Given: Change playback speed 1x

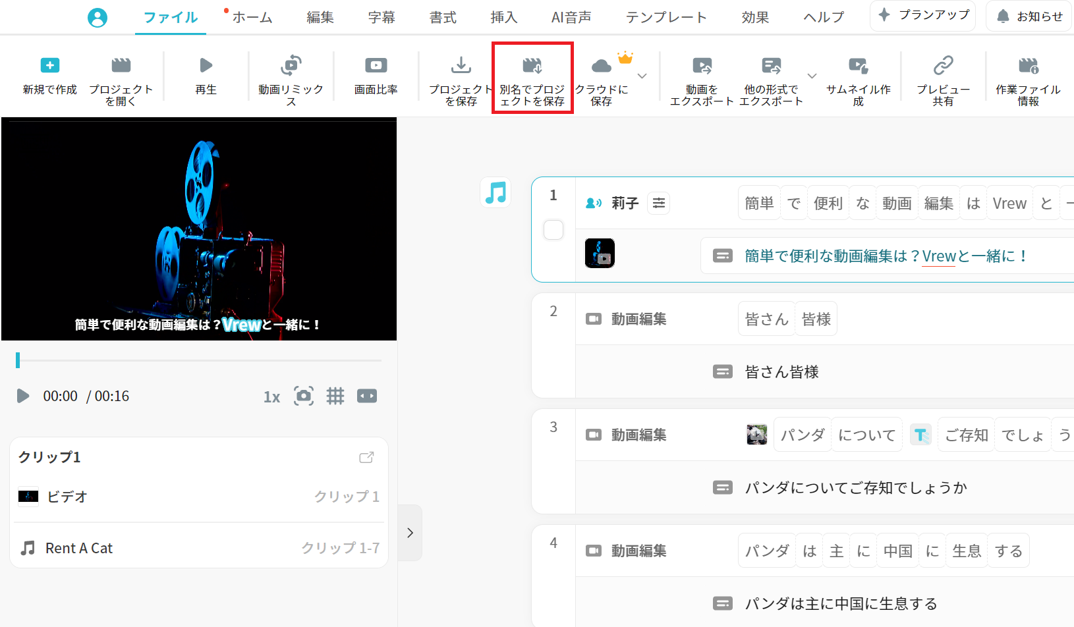Looking at the screenshot, I should coord(271,396).
